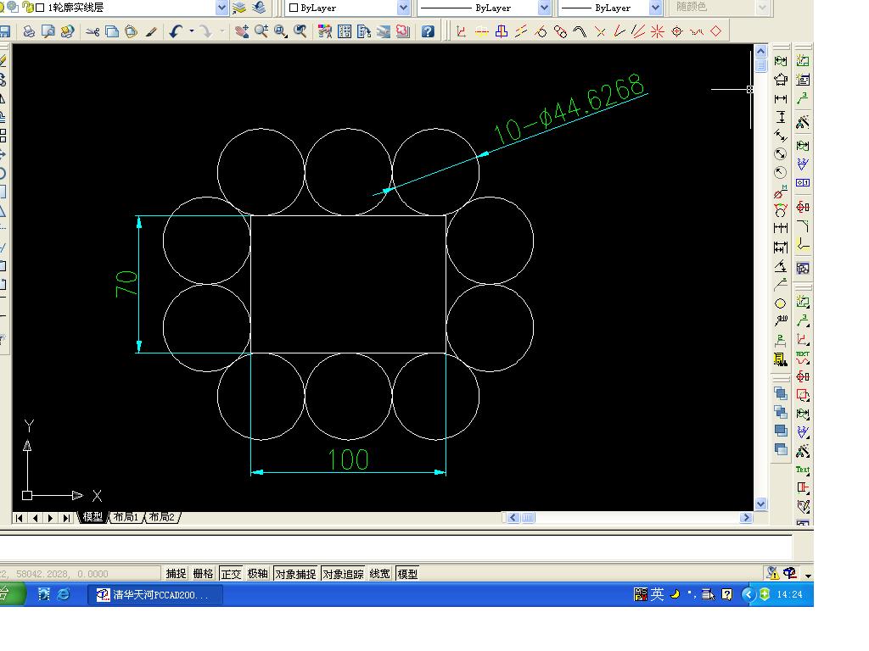
Task: Click the red centerline cross icon
Action: tap(600, 31)
